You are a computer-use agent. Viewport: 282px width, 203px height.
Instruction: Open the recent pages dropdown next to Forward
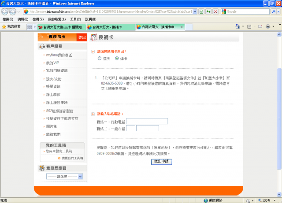(19, 12)
